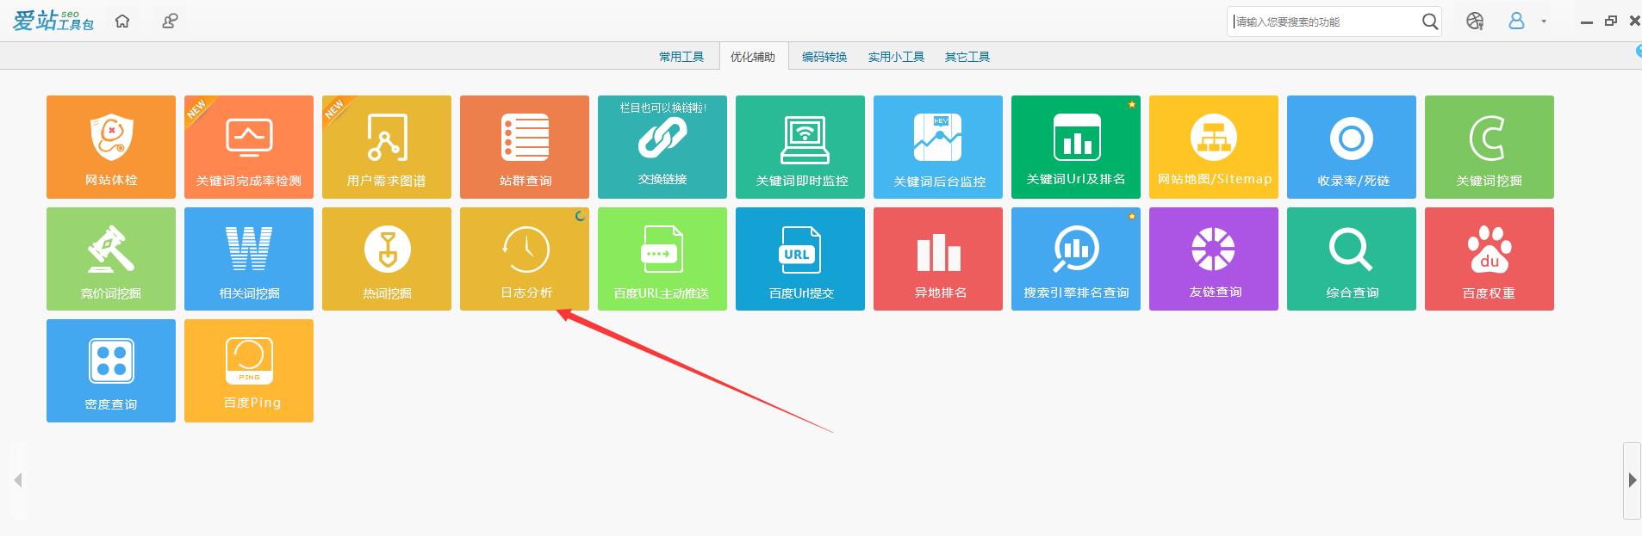Open the 实用小工具 tab

[896, 57]
